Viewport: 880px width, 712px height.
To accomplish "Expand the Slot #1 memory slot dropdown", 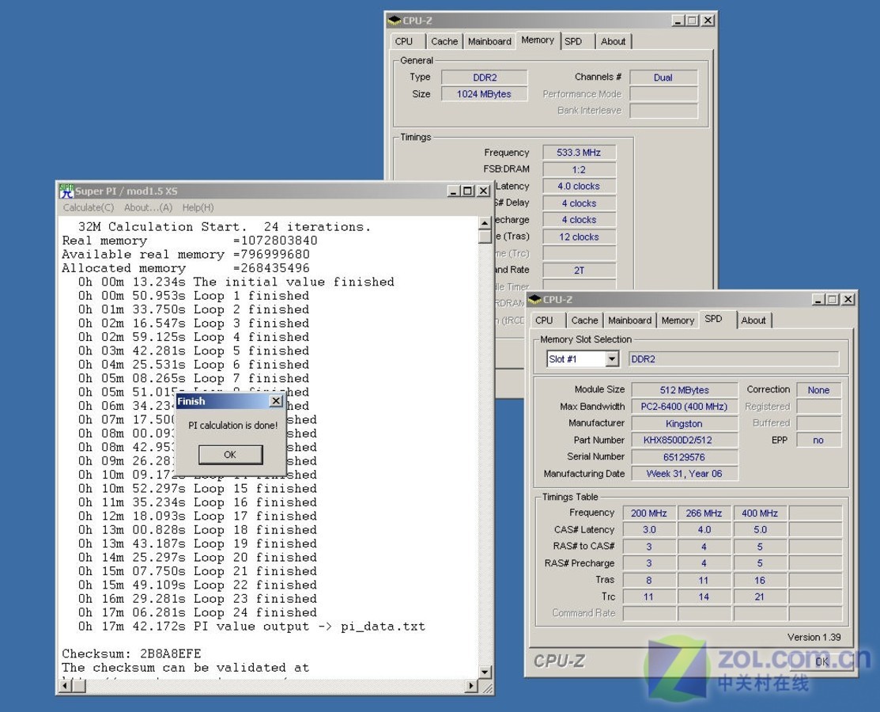I will (x=612, y=359).
